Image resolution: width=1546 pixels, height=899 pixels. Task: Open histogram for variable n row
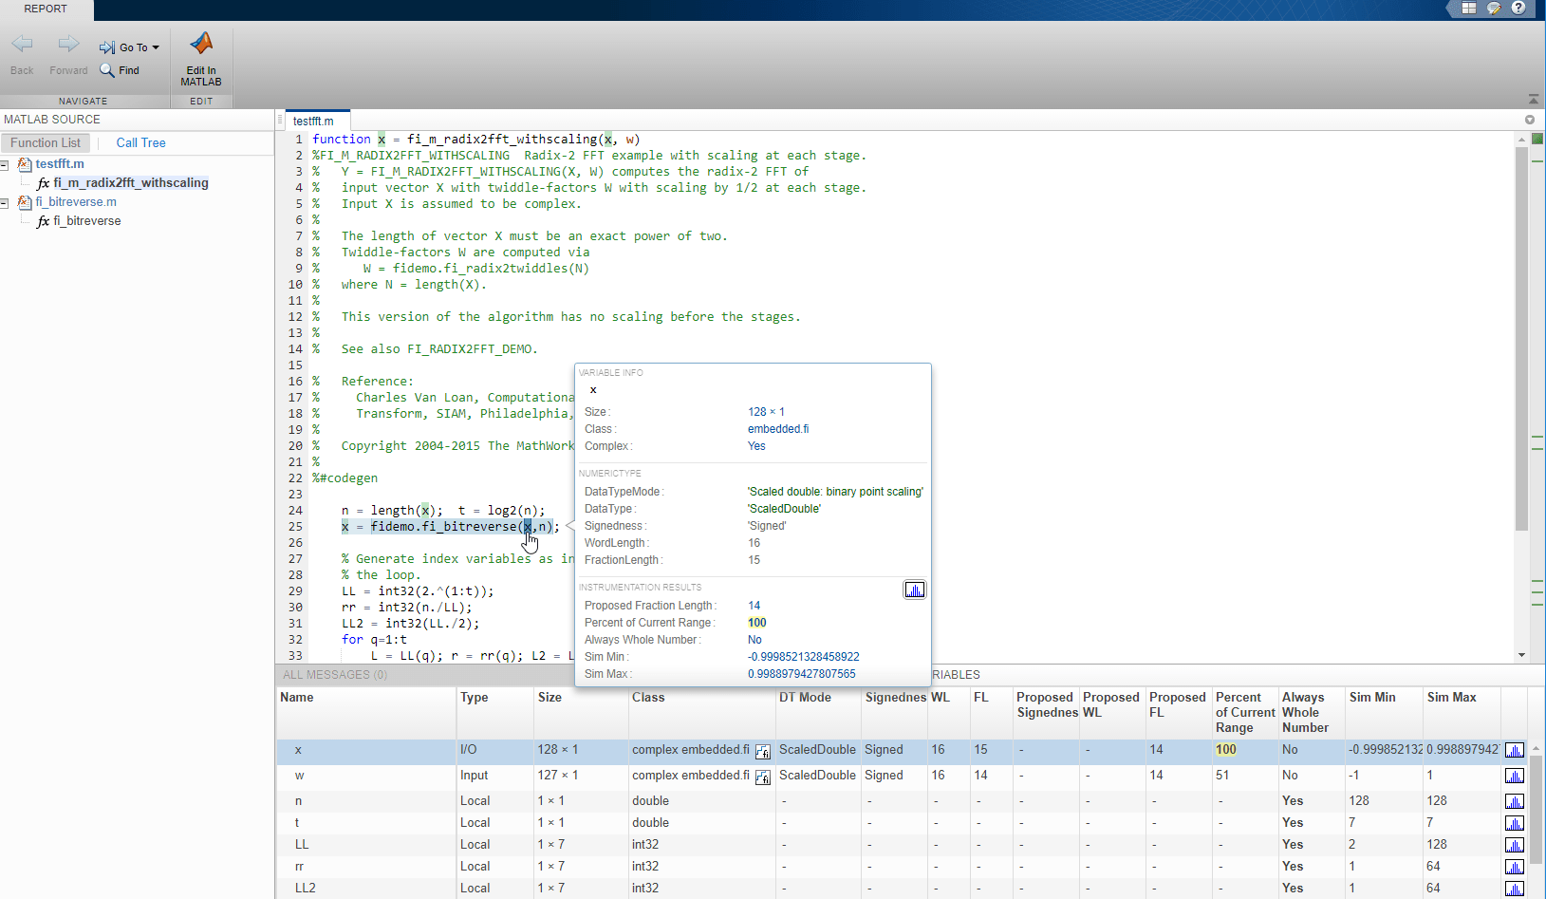click(1514, 801)
